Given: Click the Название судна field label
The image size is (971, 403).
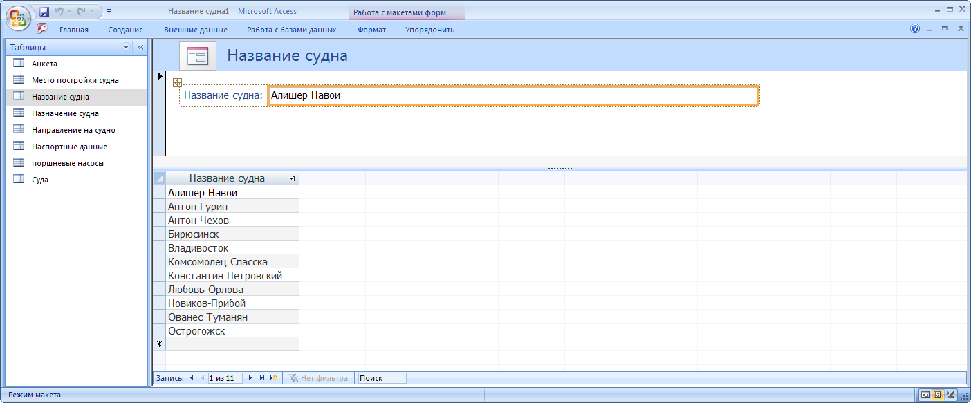Looking at the screenshot, I should click(223, 96).
